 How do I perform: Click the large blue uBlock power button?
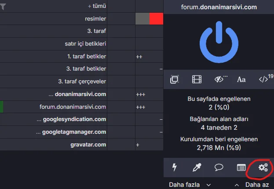coord(219,42)
